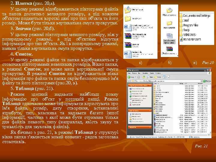Click the Windows flag logo in menu bar

pyautogui.click(x=209, y=73)
